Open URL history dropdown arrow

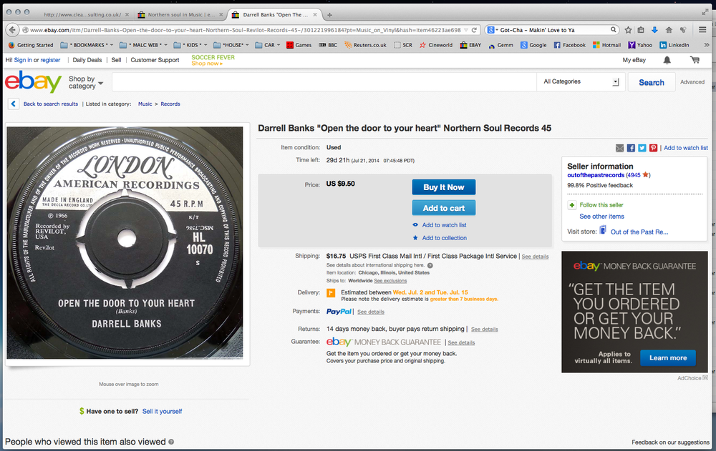(x=466, y=30)
